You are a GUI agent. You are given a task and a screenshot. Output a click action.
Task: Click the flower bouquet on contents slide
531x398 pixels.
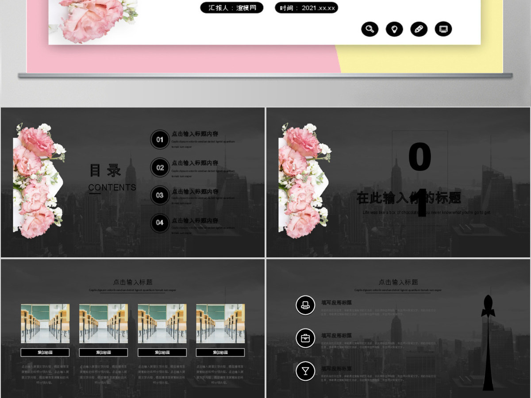[39, 180]
